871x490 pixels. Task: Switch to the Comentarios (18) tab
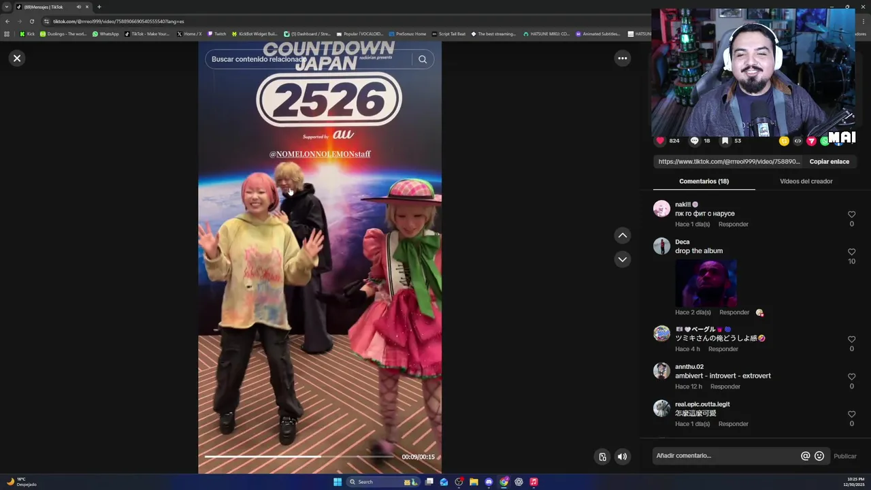(704, 181)
